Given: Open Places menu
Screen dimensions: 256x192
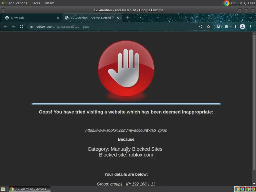Looking at the screenshot, I should point(35,3).
